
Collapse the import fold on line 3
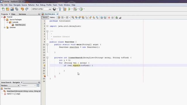click(x=47, y=26)
